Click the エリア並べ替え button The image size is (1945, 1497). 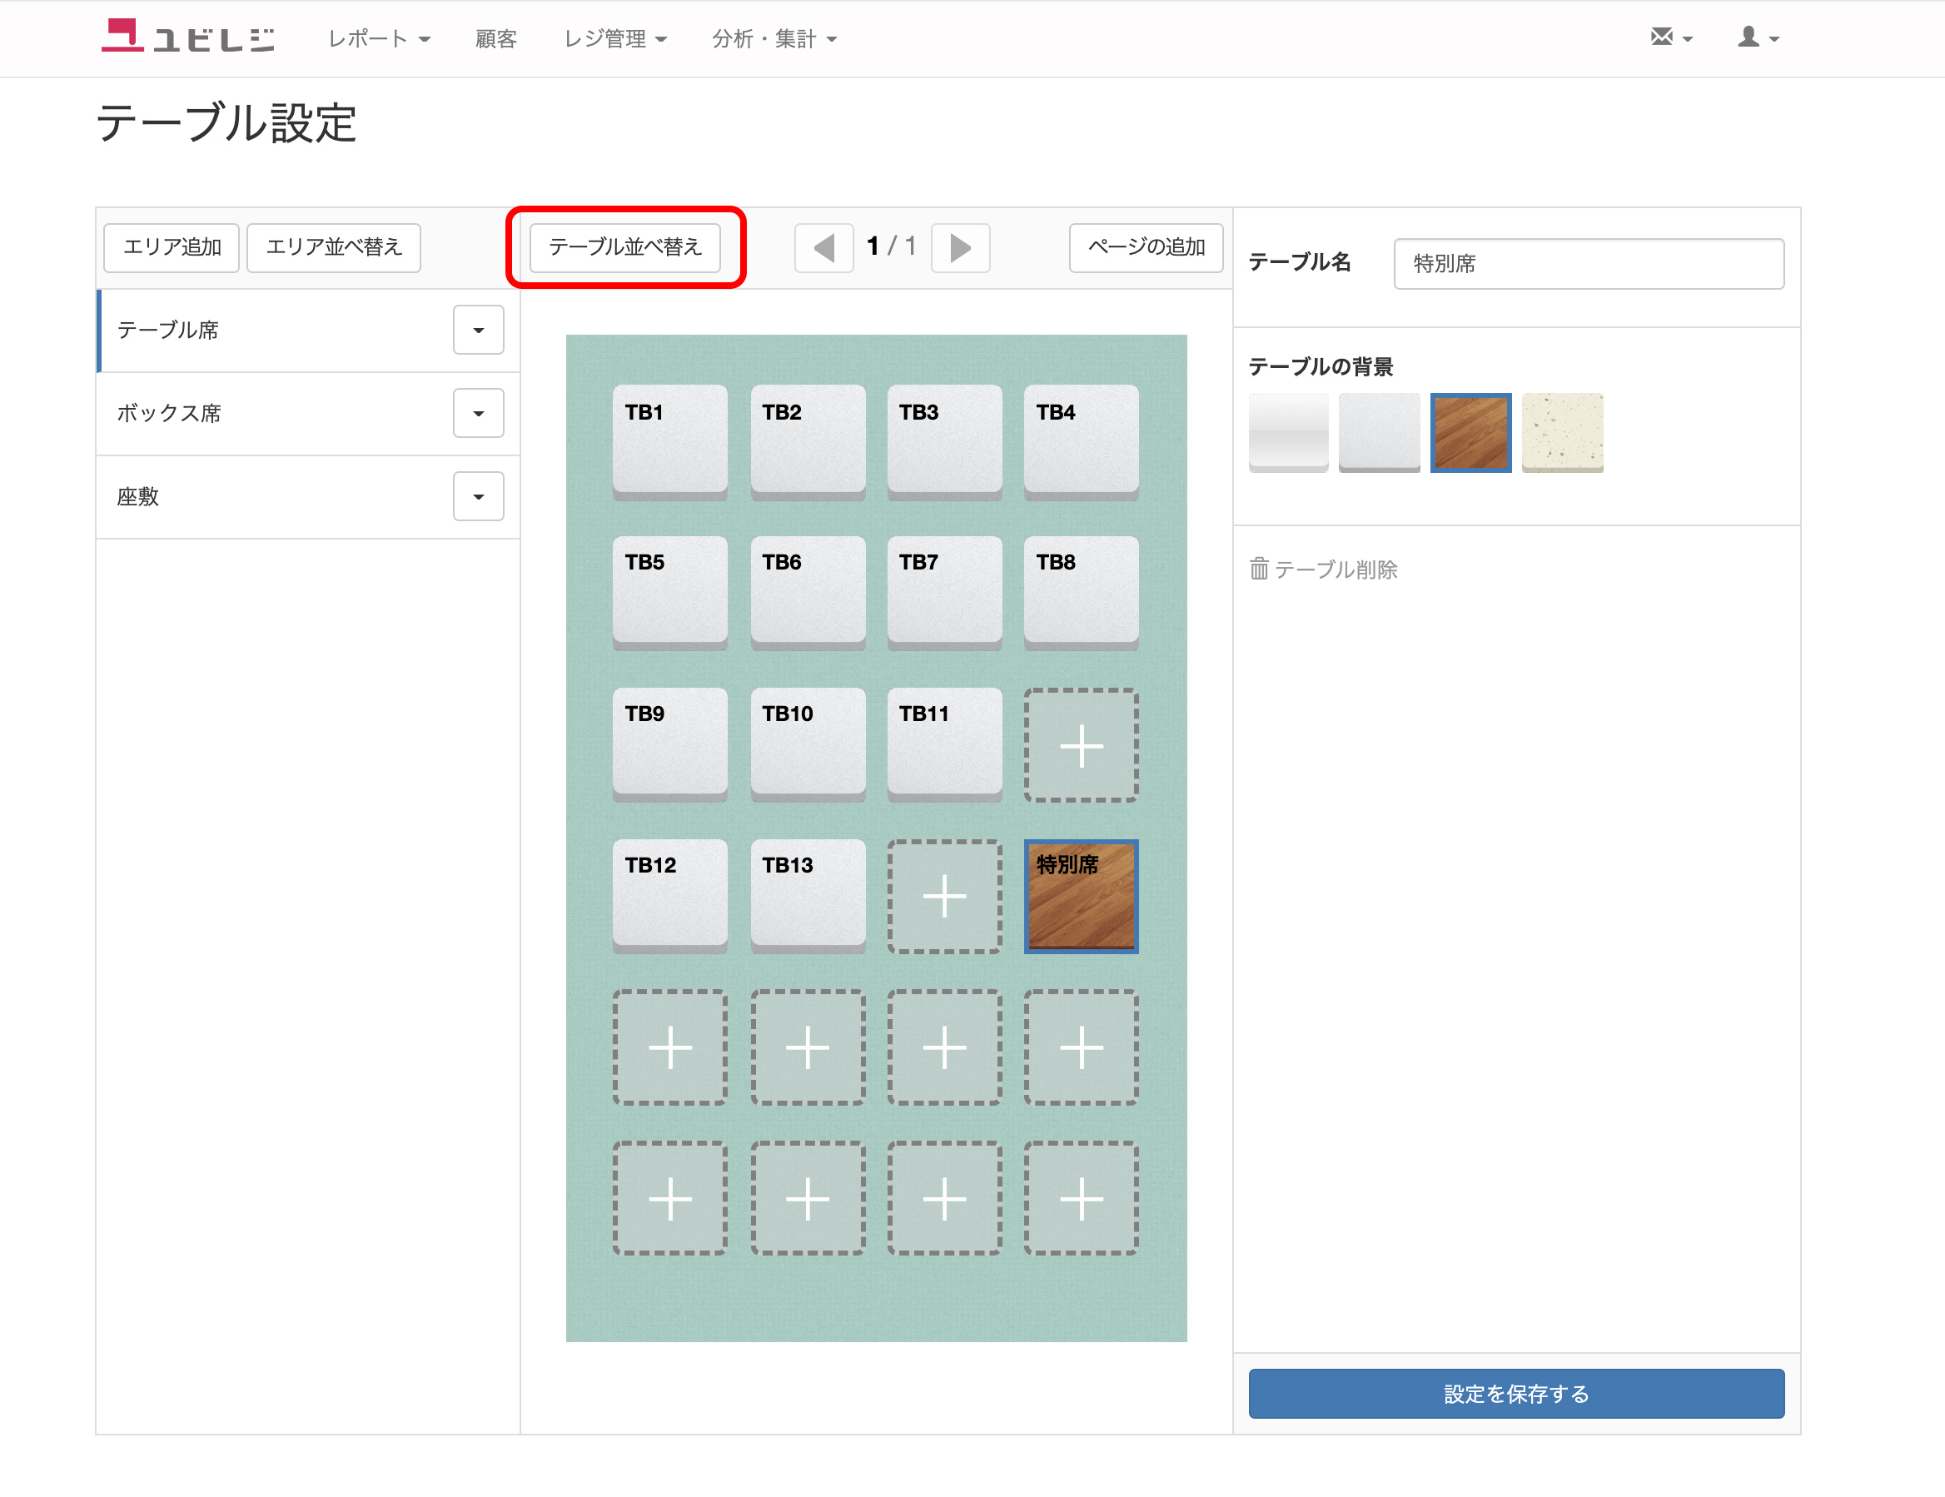[x=333, y=246]
